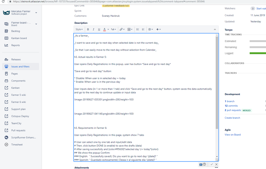The width and height of the screenshot is (266, 169).
Task: Toggle bold formatting in description editor
Action: coord(88,29)
